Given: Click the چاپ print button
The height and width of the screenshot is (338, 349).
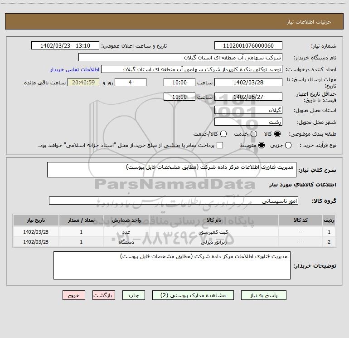Looking at the screenshot, I should tap(134, 295).
